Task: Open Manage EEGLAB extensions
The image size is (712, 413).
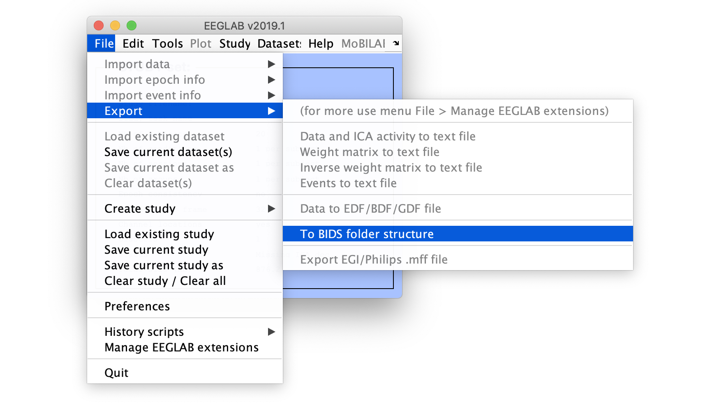Action: coord(181,347)
